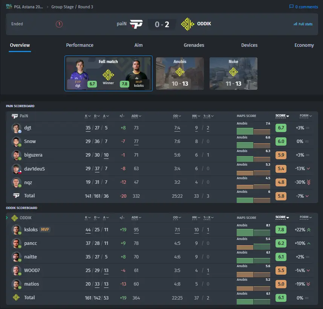Open ksloks's player profile name
Image resolution: width=323 pixels, height=309 pixels.
[31, 230]
